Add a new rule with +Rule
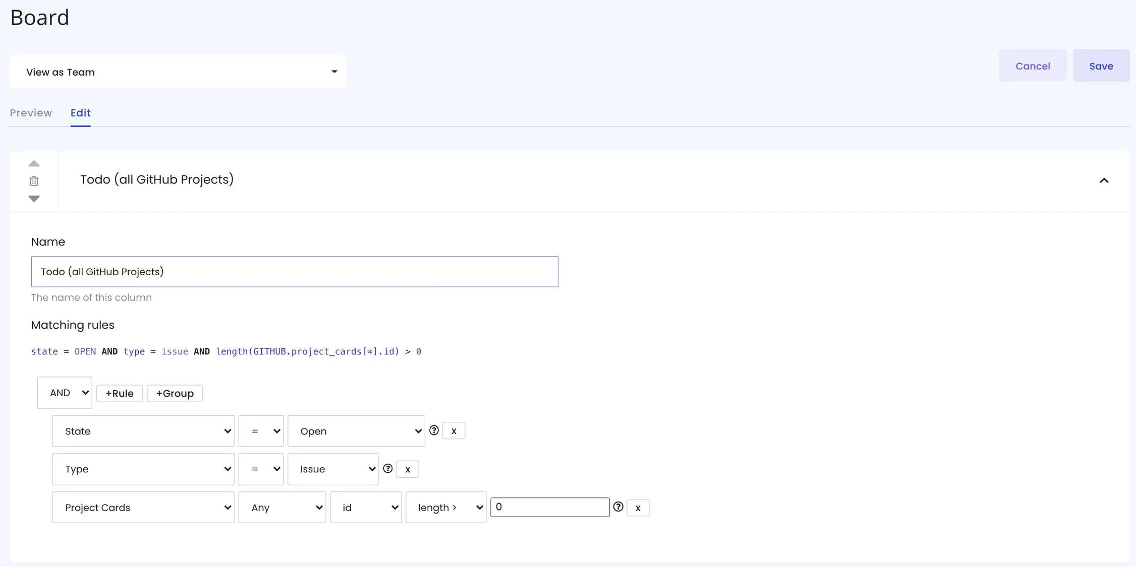 (x=119, y=393)
